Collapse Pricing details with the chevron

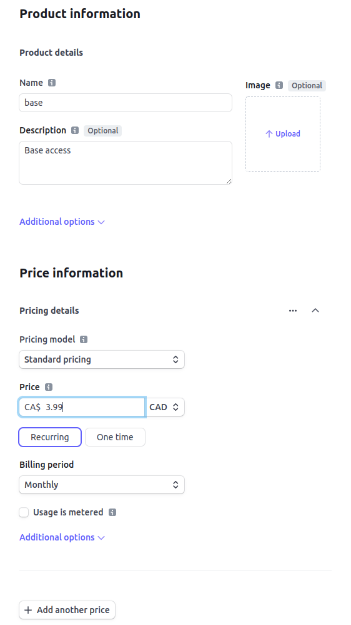coord(315,311)
